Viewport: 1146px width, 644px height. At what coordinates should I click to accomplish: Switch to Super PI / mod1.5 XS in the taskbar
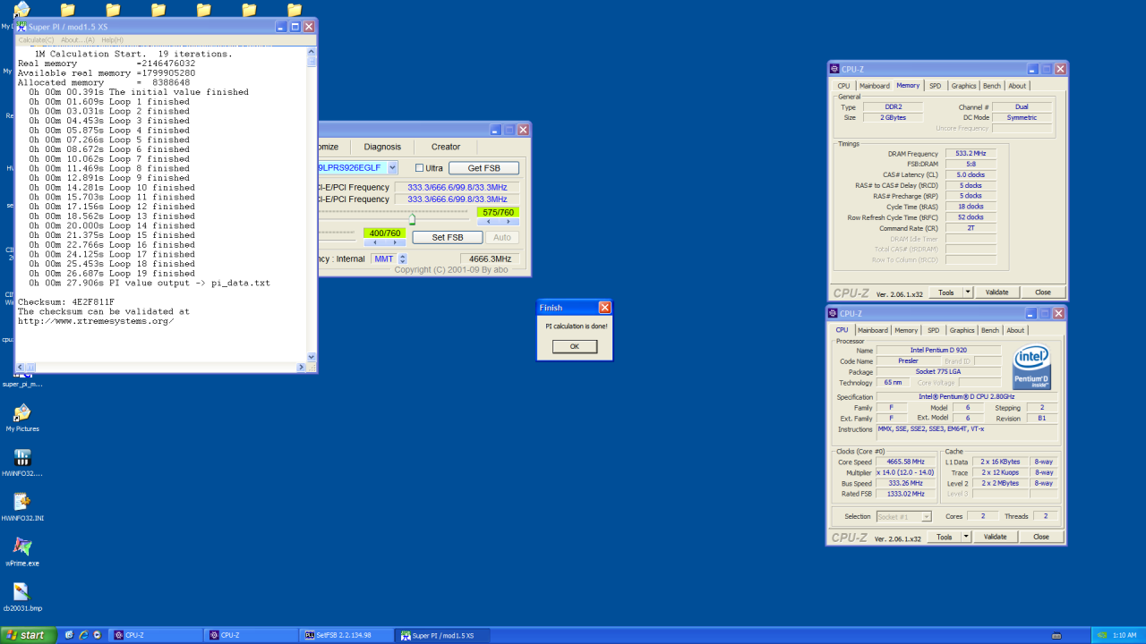point(442,635)
